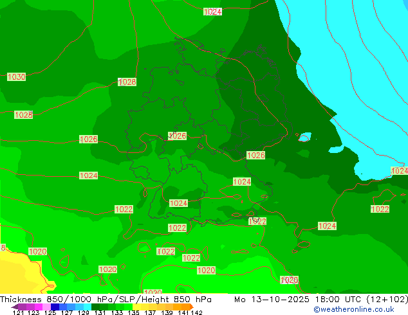
Task: Click the small cyan patch inside the green area
Action: tap(304, 137)
